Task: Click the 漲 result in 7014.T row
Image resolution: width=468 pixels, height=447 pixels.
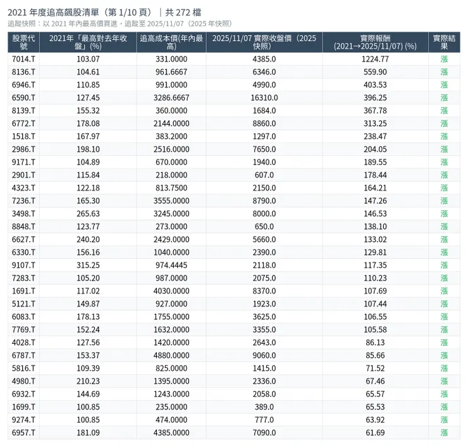Action: tap(444, 59)
